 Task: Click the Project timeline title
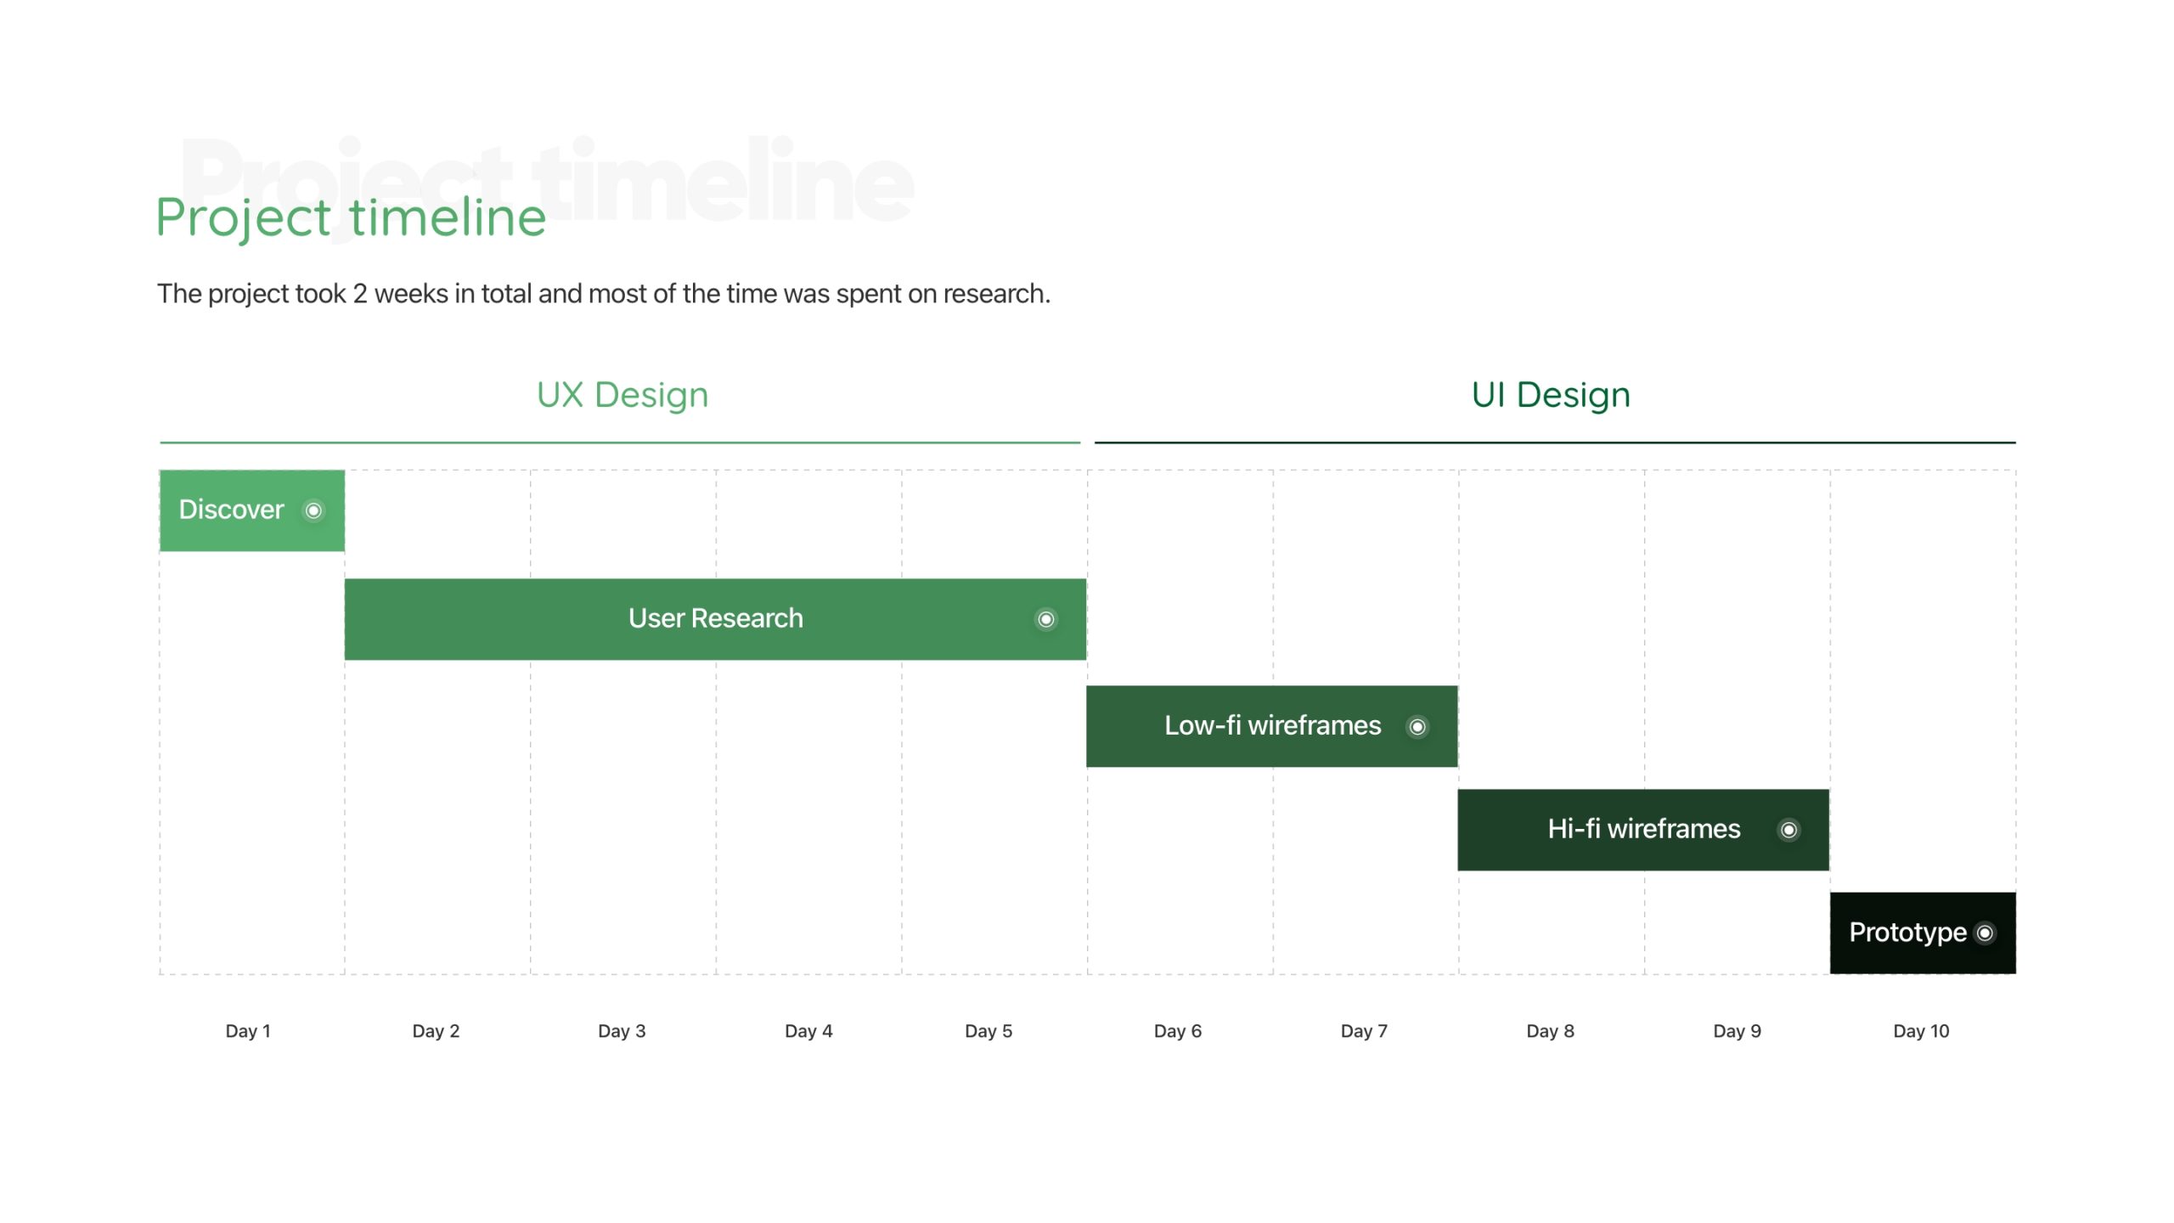pos(351,217)
